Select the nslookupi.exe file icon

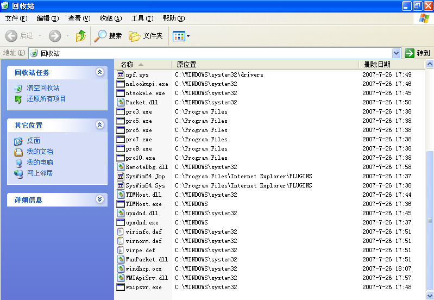[x=121, y=84]
